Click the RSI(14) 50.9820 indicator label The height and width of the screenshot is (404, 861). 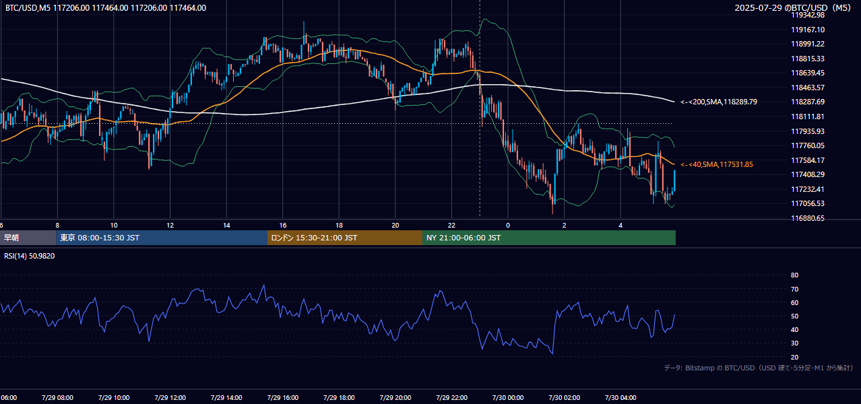(x=30, y=256)
